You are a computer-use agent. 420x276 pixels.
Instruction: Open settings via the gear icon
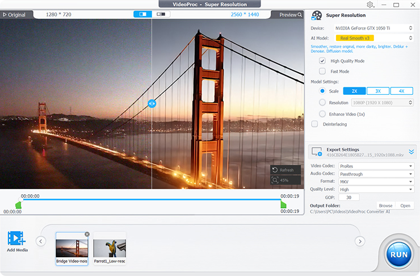370,5
